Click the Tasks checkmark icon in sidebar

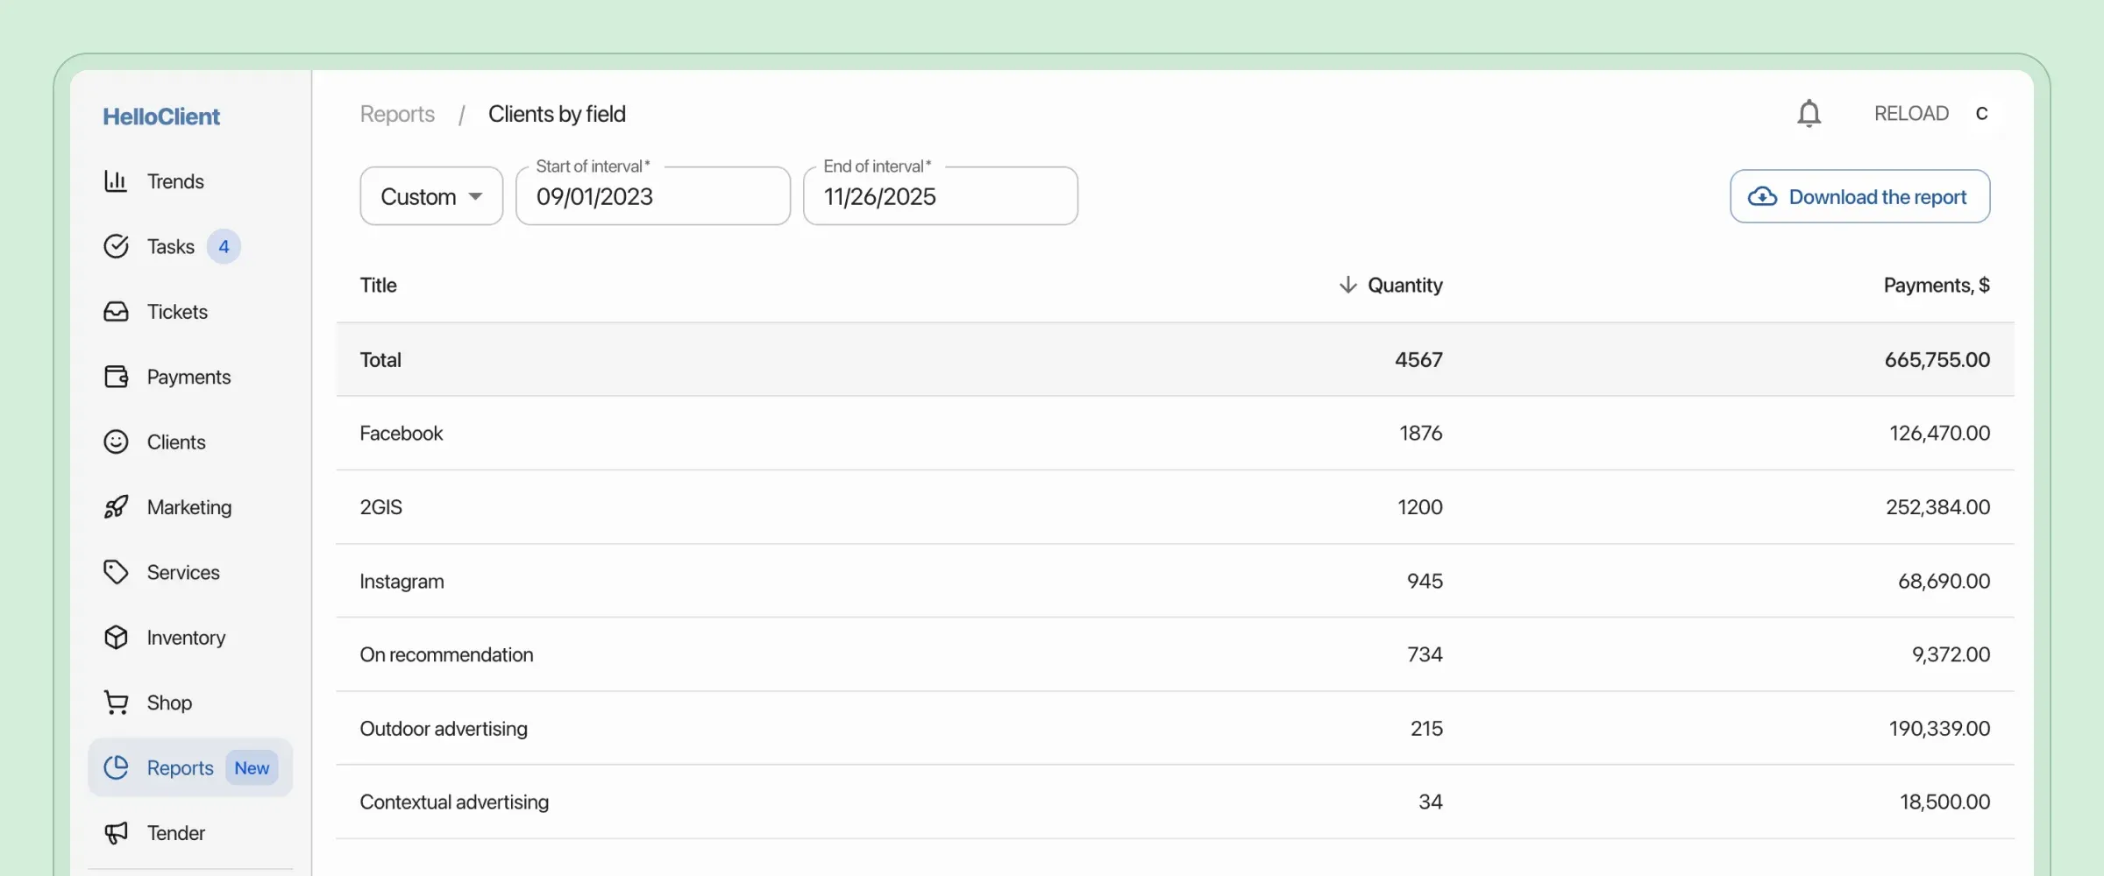(117, 246)
